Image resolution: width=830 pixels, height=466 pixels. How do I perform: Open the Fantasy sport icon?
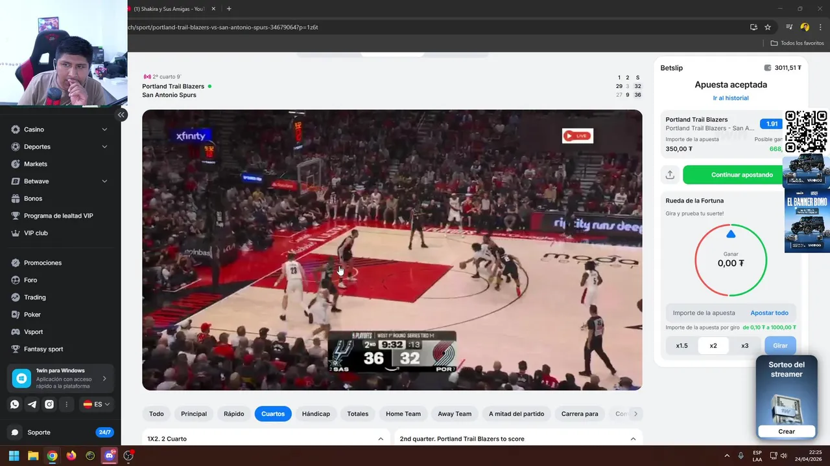click(x=16, y=349)
